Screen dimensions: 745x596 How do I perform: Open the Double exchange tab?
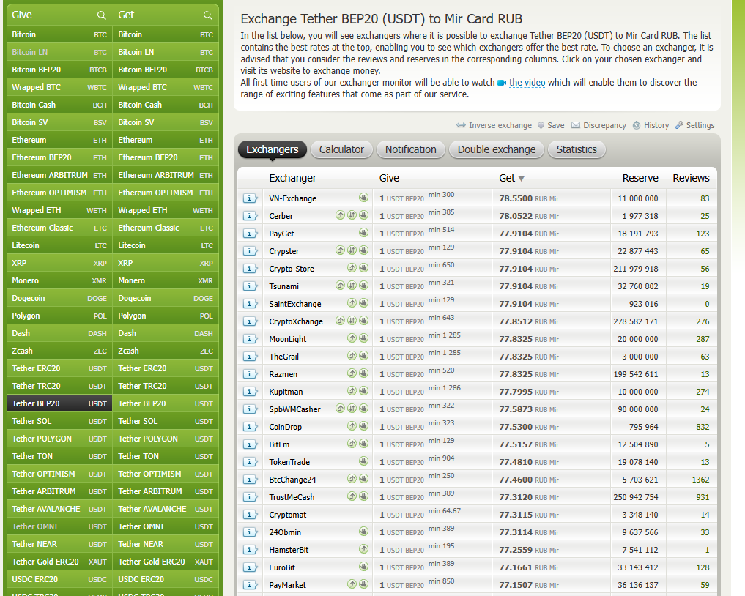[497, 149]
